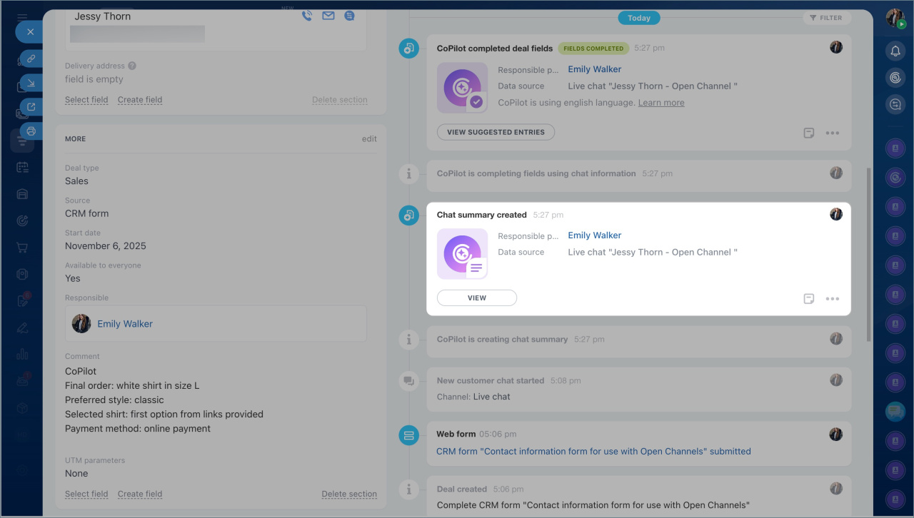
Task: Open the timeline Filter
Action: pos(826,18)
